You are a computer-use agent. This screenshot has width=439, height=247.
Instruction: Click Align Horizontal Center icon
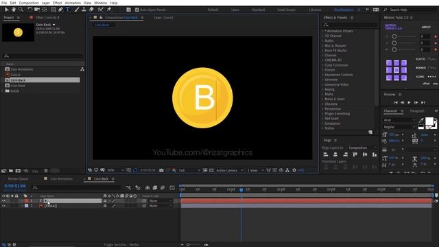[335, 154]
